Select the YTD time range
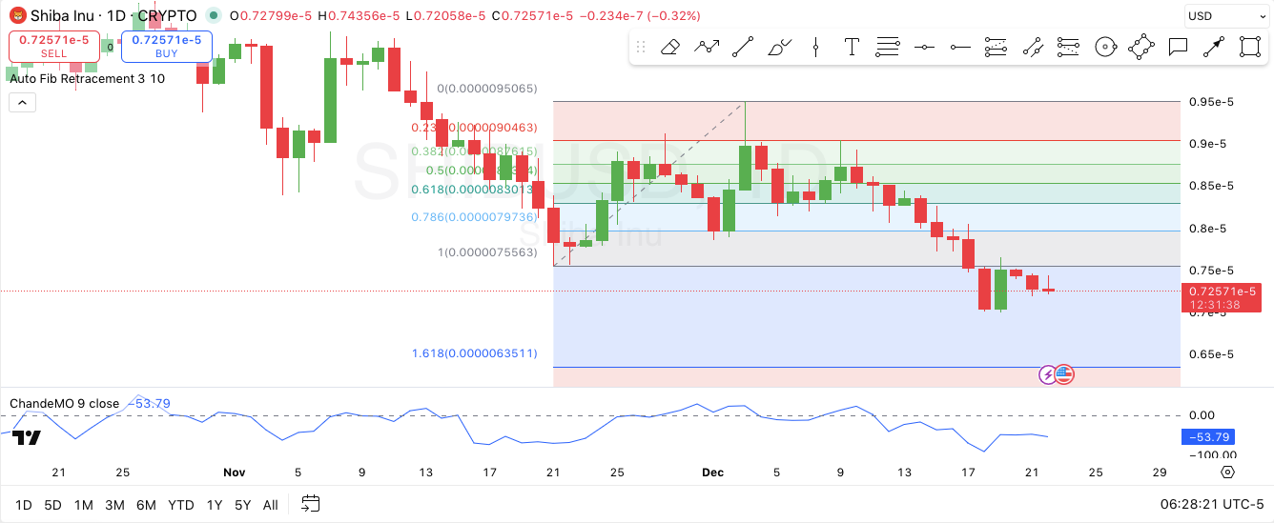Viewport: 1274px width, 523px height. (x=180, y=505)
